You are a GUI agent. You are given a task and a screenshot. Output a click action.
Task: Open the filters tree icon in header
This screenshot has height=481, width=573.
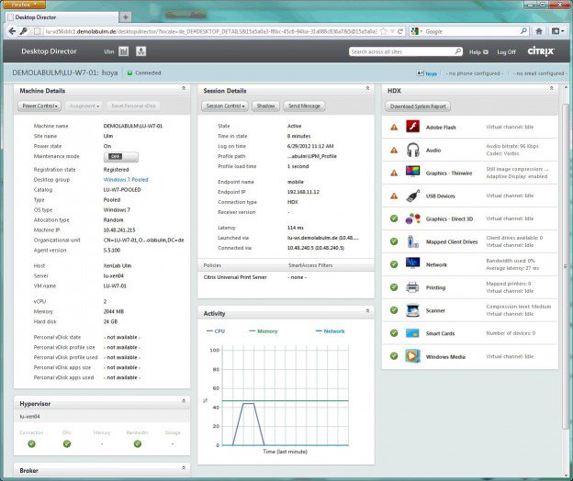tap(141, 51)
